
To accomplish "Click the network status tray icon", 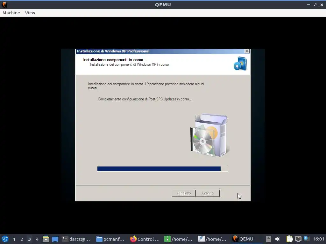I will (298, 239).
